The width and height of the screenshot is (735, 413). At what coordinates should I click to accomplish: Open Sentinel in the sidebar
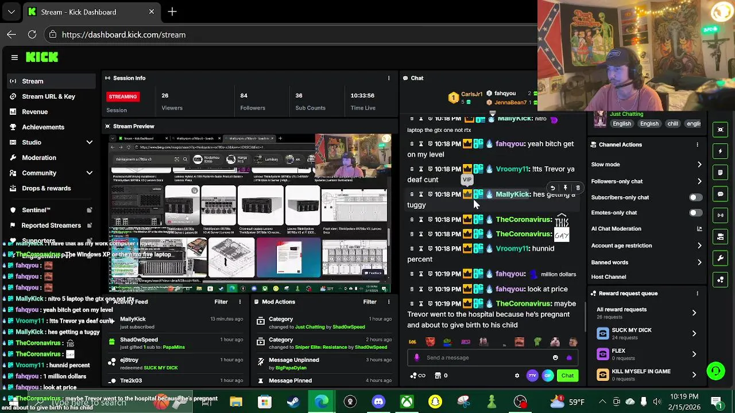51,210
